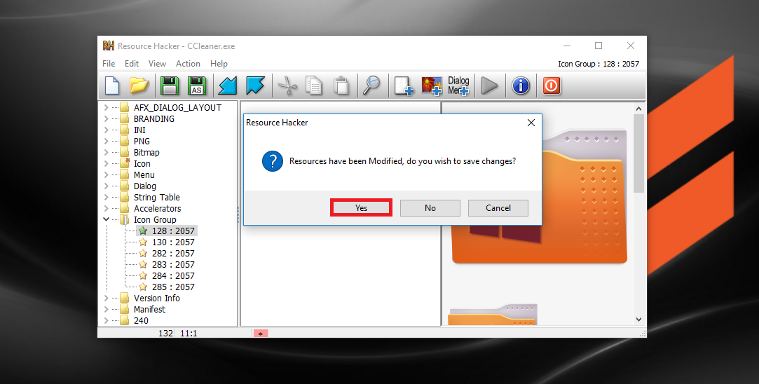Click the preview pane scroll down arrow
Screen dimensions: 759x384
[x=638, y=320]
